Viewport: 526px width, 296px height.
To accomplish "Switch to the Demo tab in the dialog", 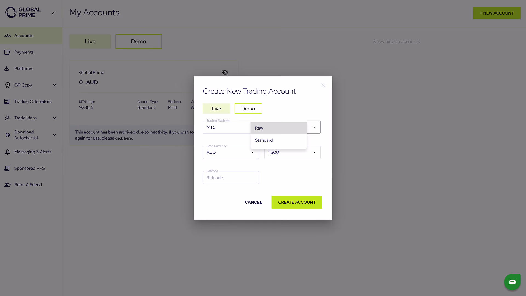I will click(248, 109).
